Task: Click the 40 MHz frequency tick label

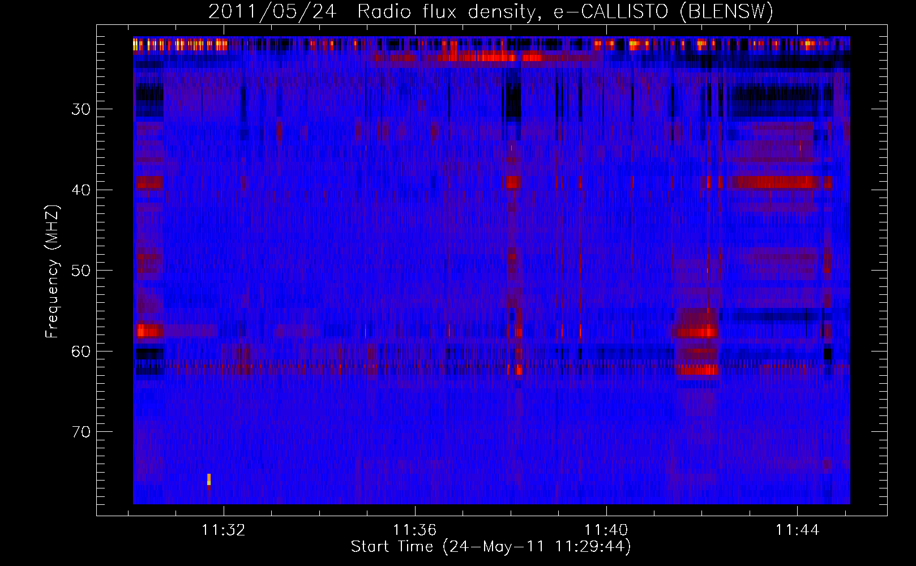Action: (x=81, y=190)
